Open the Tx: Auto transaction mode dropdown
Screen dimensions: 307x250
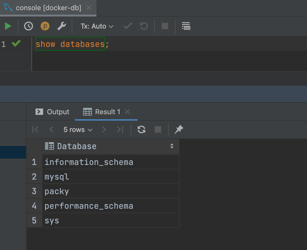(97, 26)
